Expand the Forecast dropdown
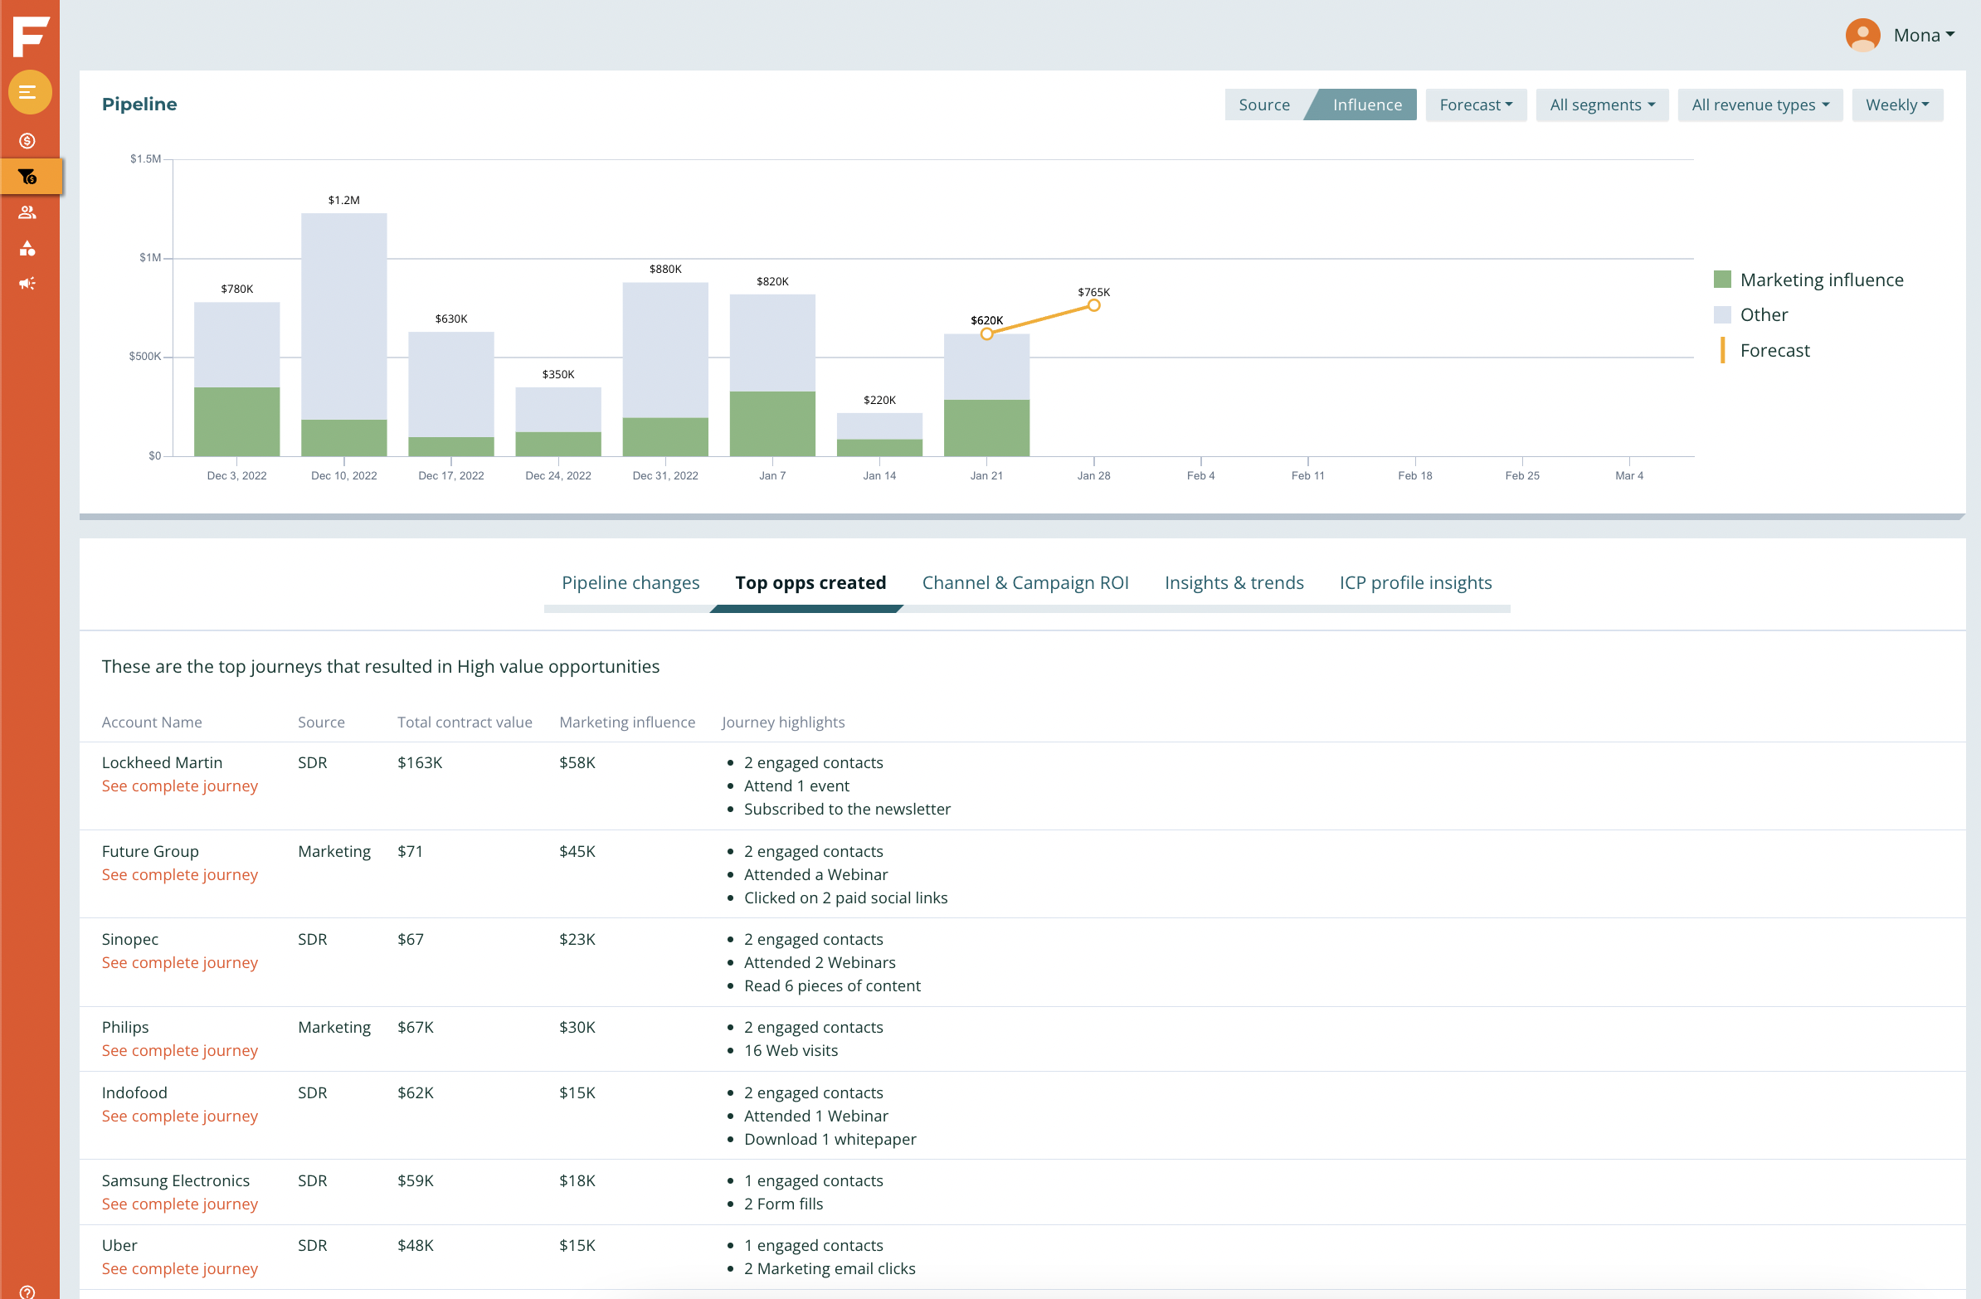This screenshot has width=1981, height=1299. tap(1475, 105)
